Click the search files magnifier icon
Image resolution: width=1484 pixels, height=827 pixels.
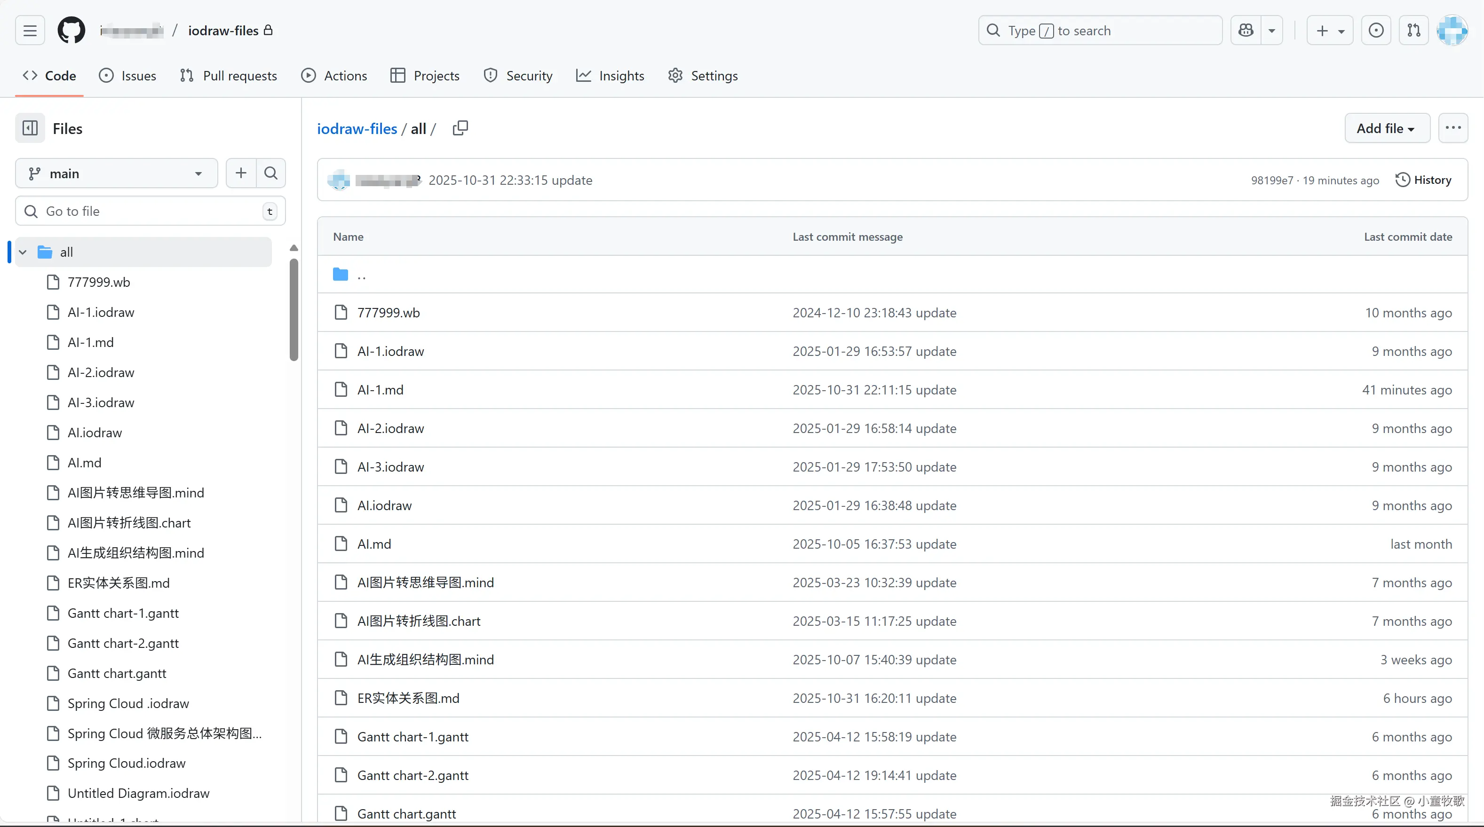pos(271,173)
